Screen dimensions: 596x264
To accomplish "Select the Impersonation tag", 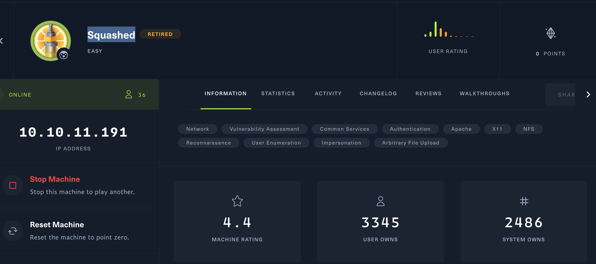I will pos(342,143).
